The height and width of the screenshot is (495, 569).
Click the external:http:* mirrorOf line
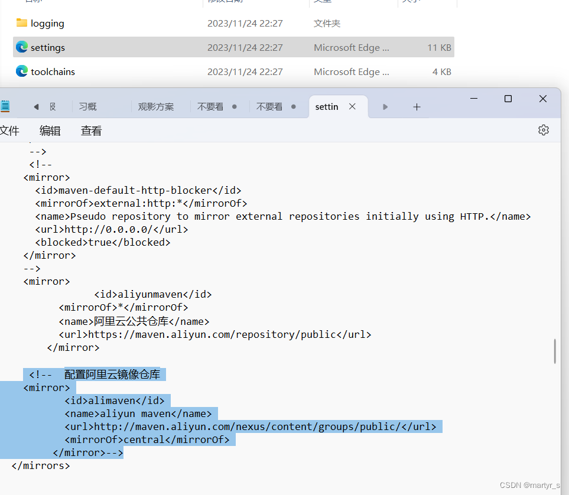pyautogui.click(x=141, y=203)
